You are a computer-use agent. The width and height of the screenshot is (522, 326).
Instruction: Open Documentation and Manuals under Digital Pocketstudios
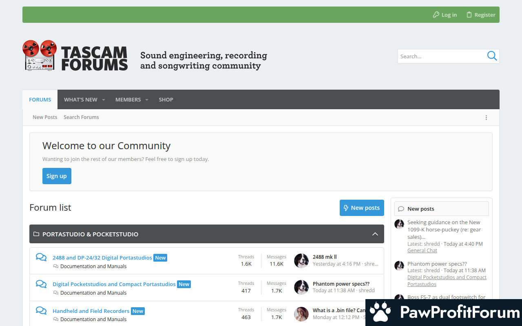(x=93, y=293)
